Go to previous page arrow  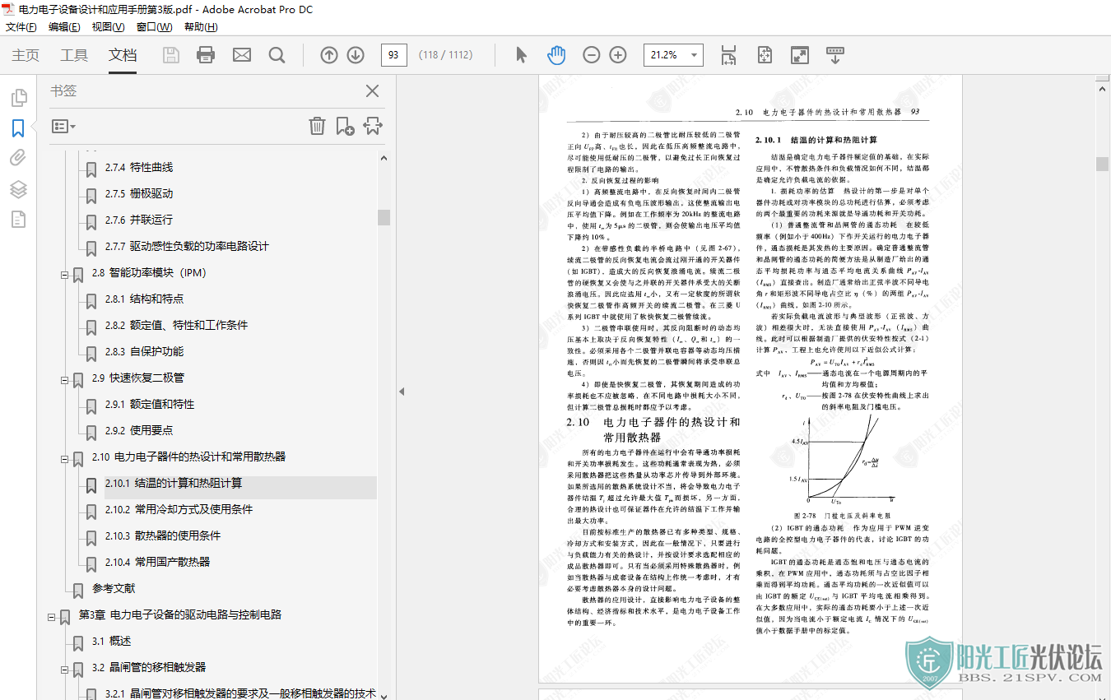pyautogui.click(x=329, y=55)
